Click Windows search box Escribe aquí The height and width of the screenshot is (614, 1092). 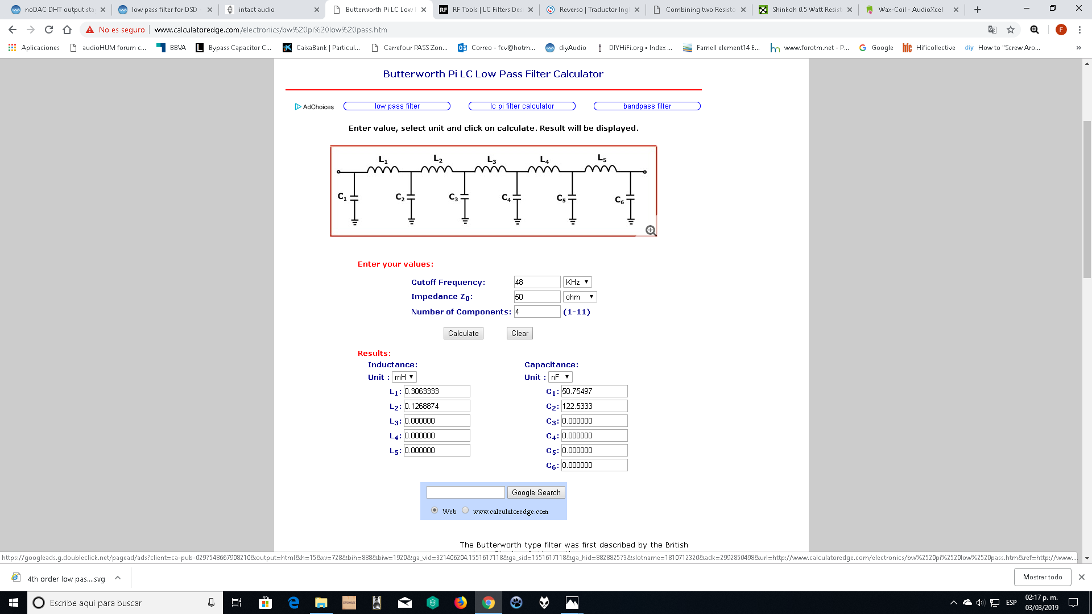(x=125, y=603)
